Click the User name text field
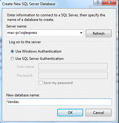The width and height of the screenshot is (119, 123). click(73, 67)
